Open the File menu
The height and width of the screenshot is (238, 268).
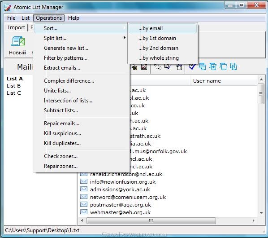pyautogui.click(x=11, y=18)
